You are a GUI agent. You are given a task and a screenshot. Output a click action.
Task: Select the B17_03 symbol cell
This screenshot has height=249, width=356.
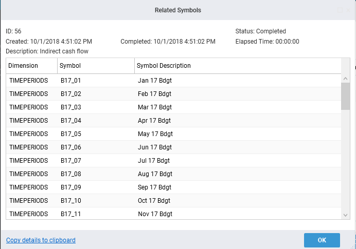click(70, 107)
